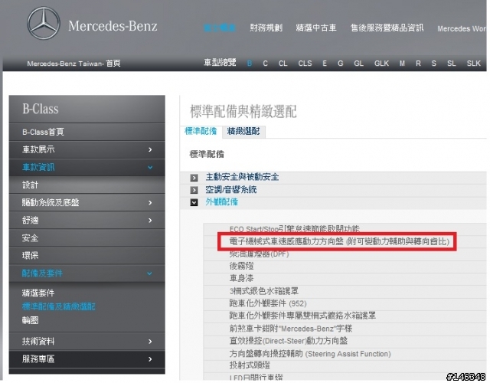The width and height of the screenshot is (490, 383).
Task: Select SL class in model bar
Action: pyautogui.click(x=451, y=64)
